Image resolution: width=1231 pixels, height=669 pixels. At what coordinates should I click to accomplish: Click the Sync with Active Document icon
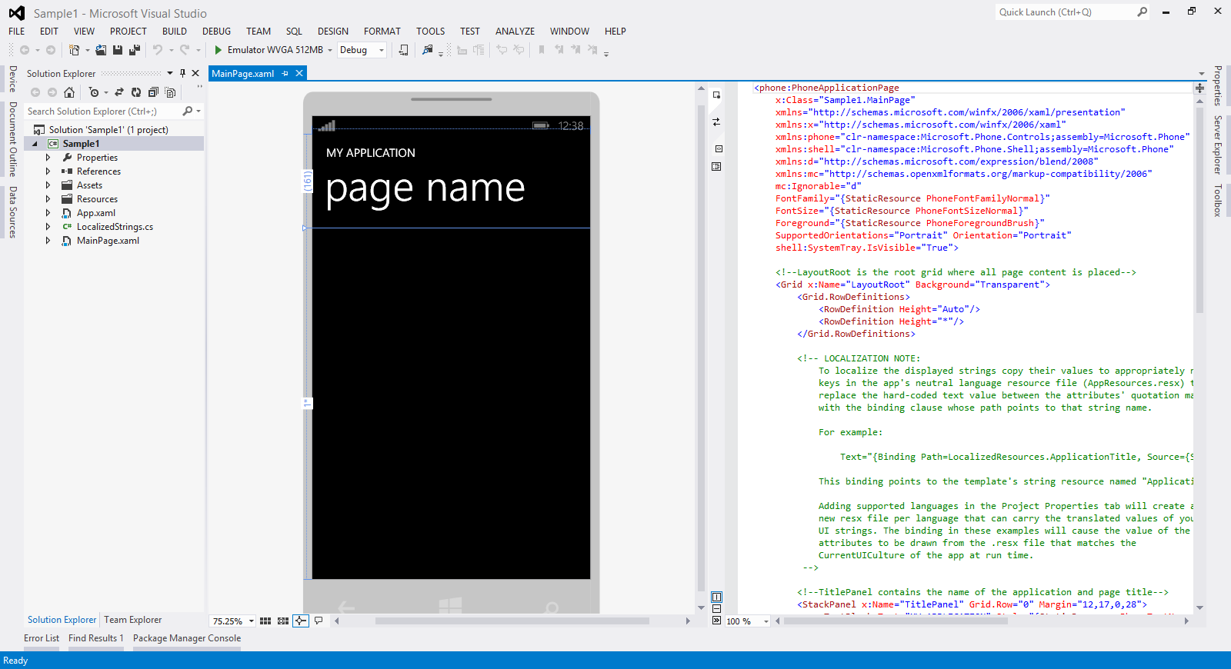119,92
